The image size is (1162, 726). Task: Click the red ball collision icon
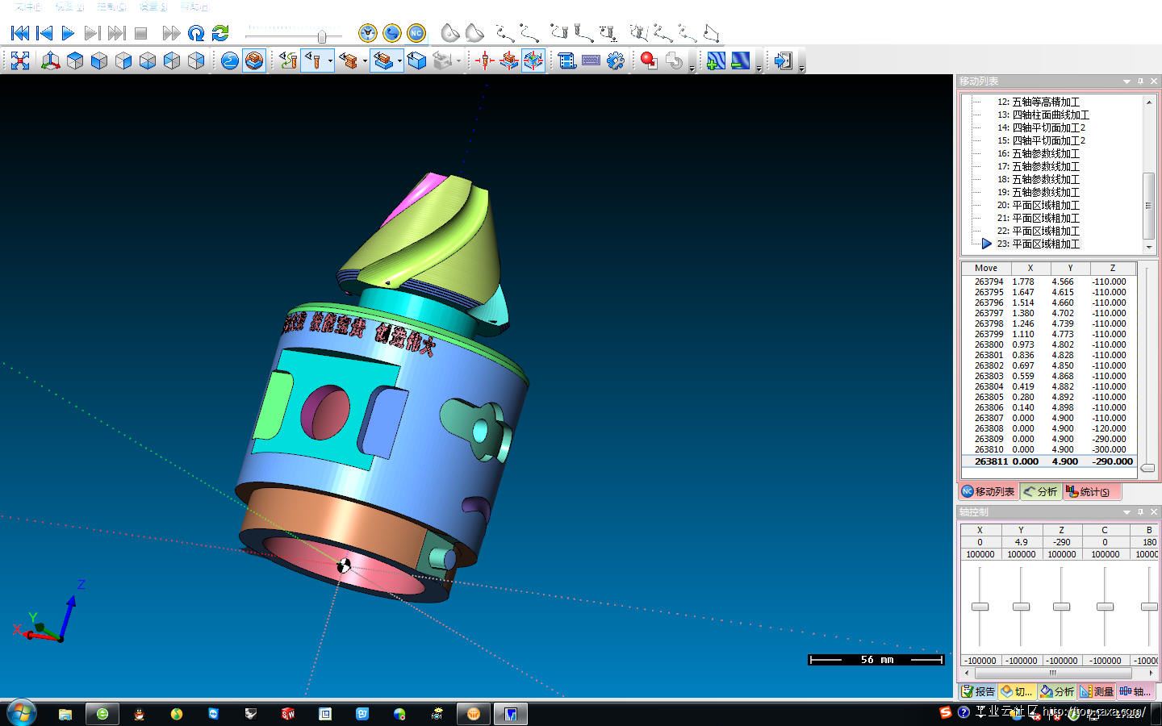[x=650, y=60]
